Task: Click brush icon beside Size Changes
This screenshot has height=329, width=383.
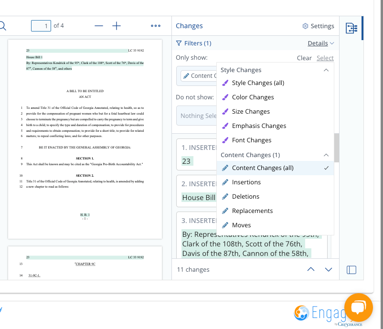Action: [x=225, y=111]
